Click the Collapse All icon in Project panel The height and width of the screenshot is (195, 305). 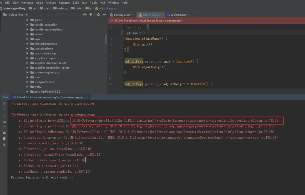tap(91, 15)
